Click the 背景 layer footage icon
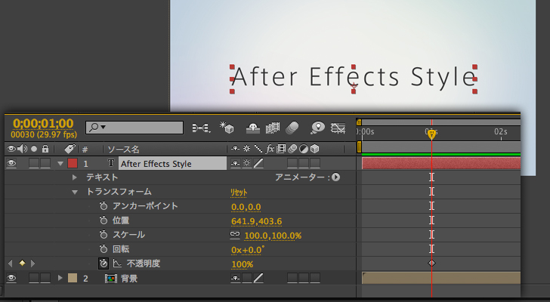This screenshot has width=550, height=302. (x=111, y=279)
